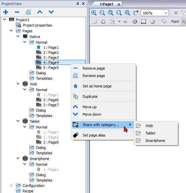Collapse the Smartphone category node

click(18, 158)
